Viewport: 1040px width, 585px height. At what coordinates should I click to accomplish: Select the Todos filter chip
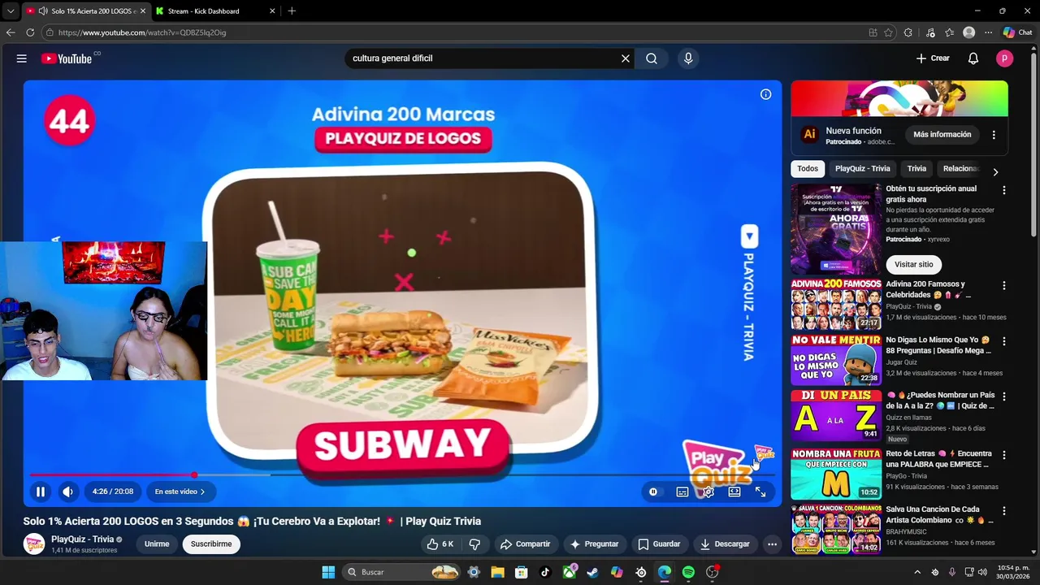[x=808, y=169]
